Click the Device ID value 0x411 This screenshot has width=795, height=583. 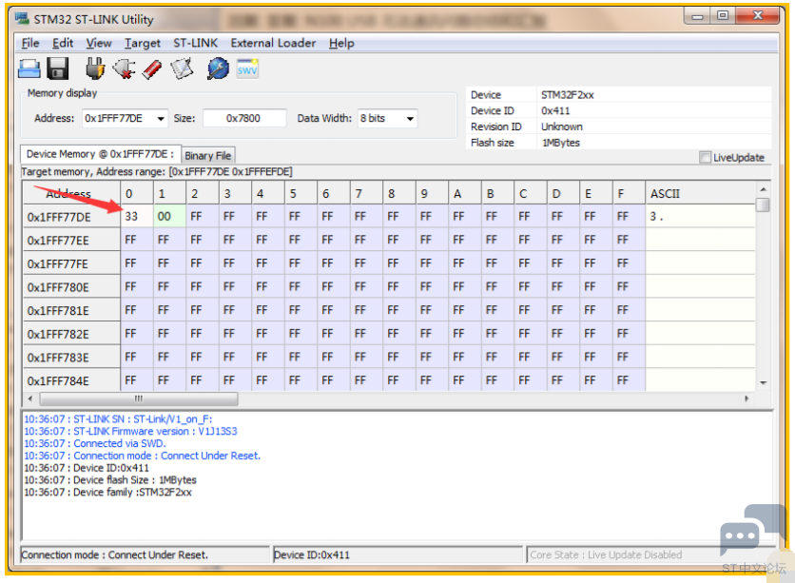coord(555,110)
